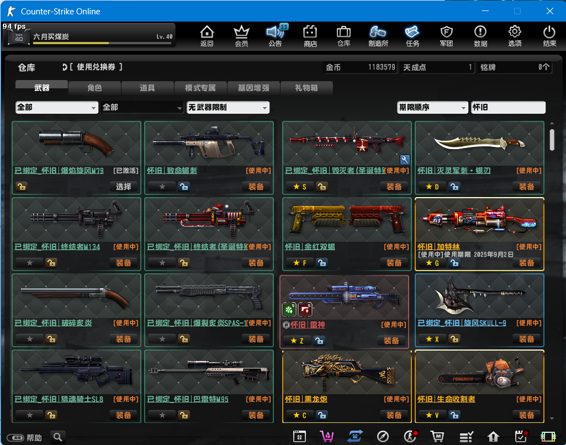Click the 结束 power icon
Screen dimensions: 566x445
[549, 36]
